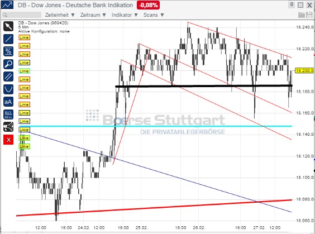Choose the parabola curve tool
Viewport: 315px width, 234px height.
pos(8,89)
